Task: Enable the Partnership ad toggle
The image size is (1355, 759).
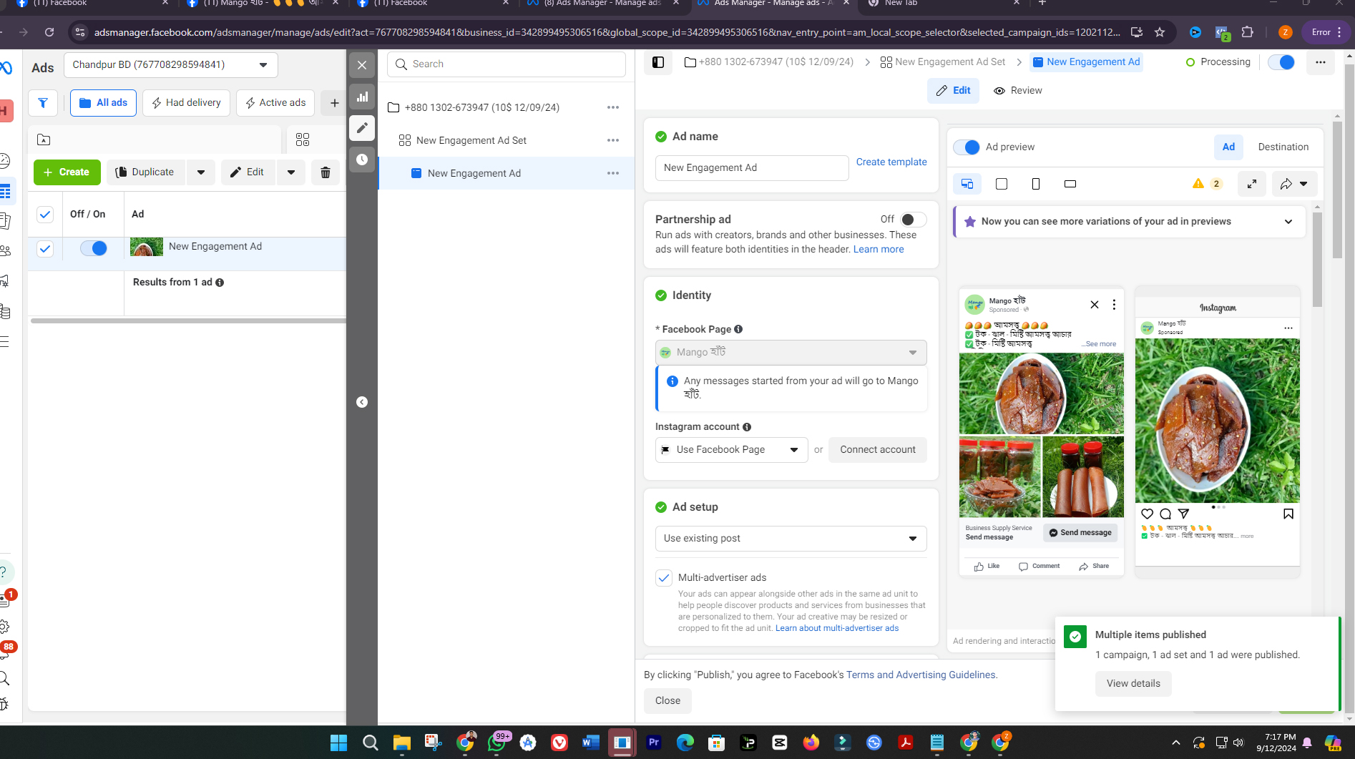Action: point(914,220)
